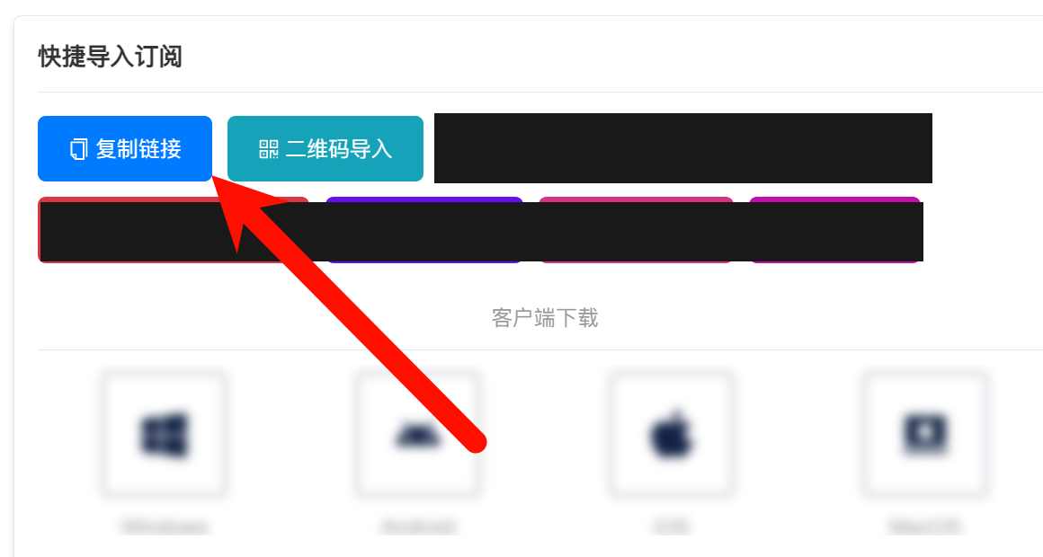Click the red arrow annotation tail end

coord(475,441)
